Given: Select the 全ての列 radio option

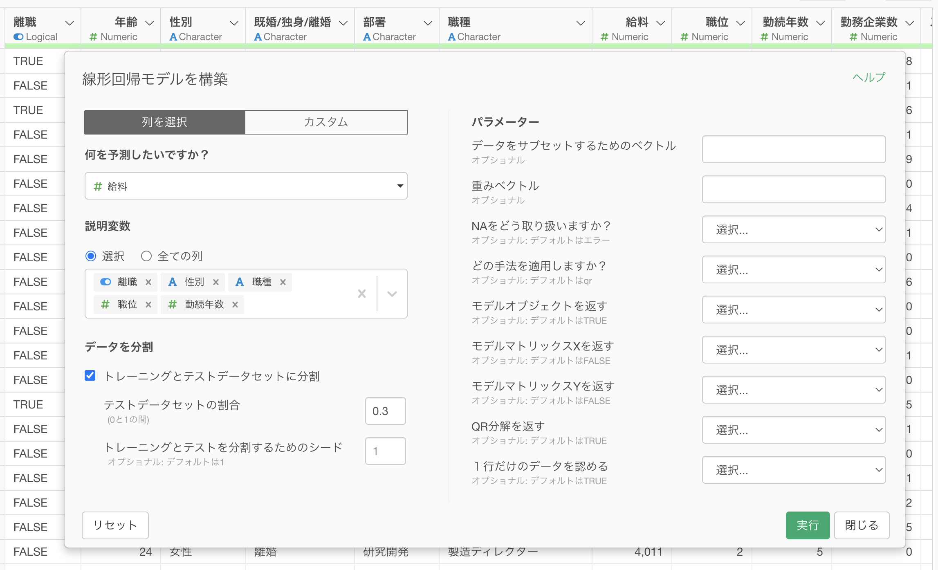Looking at the screenshot, I should click(146, 256).
